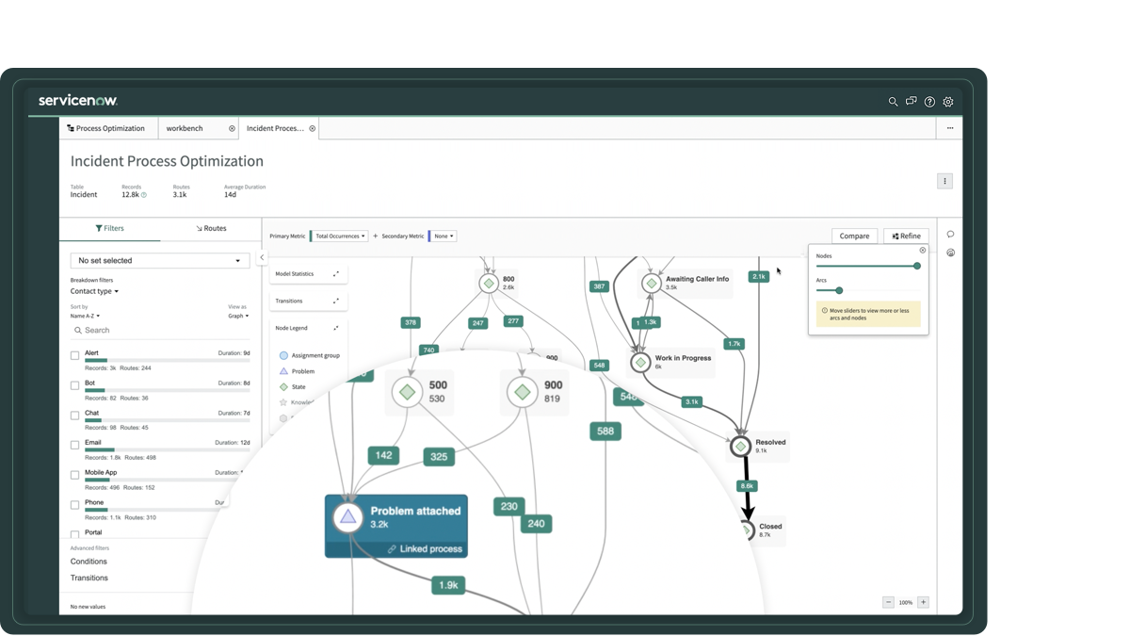1130x636 pixels.
Task: Select the Work in Progress node
Action: pyautogui.click(x=640, y=362)
